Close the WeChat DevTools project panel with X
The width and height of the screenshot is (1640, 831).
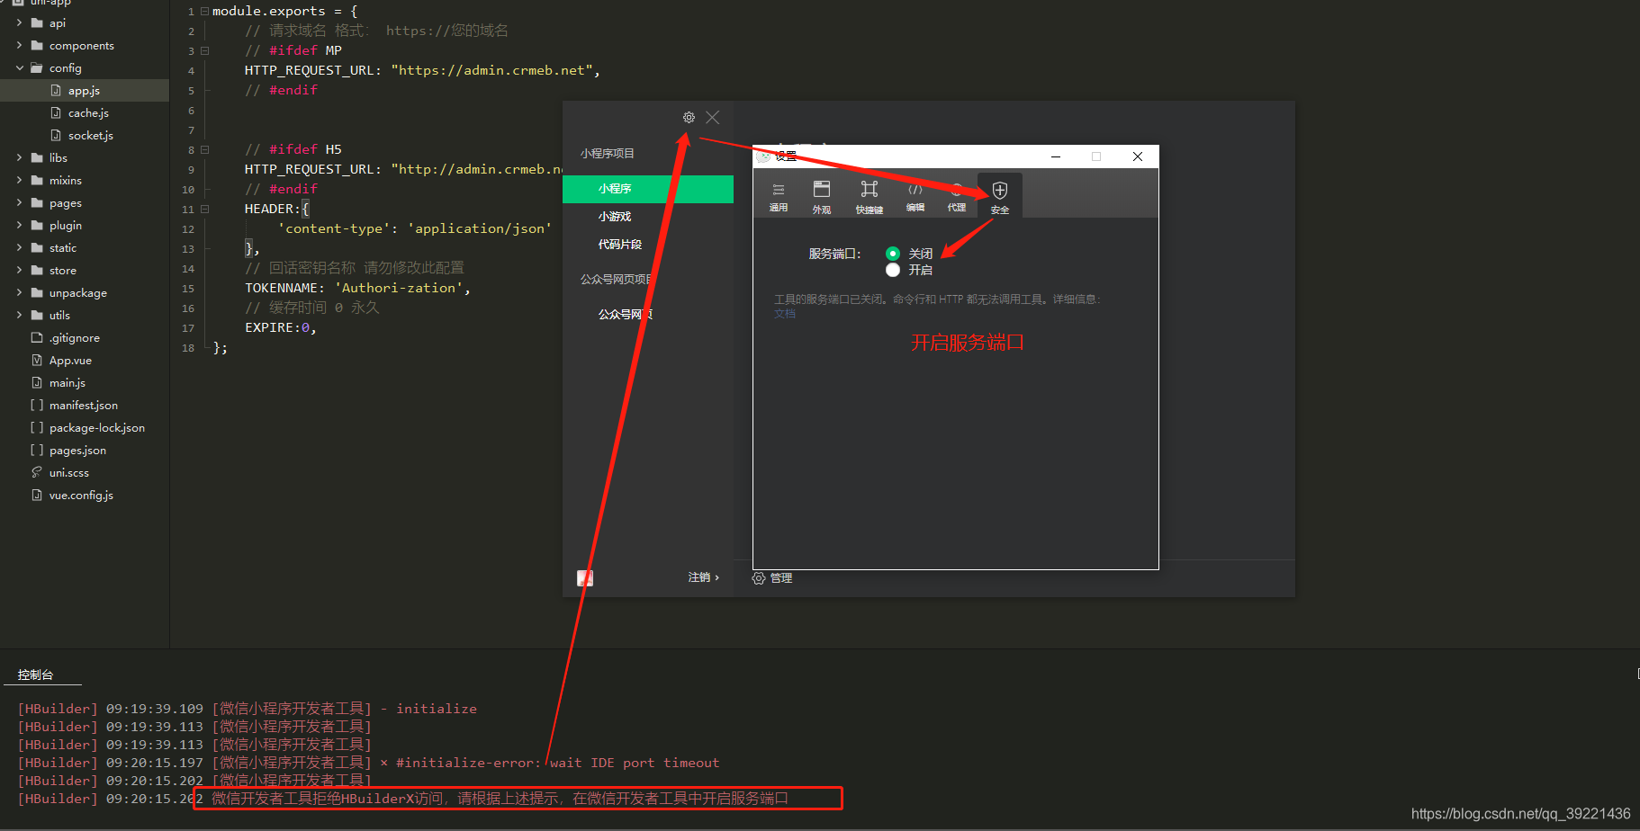[x=713, y=118]
